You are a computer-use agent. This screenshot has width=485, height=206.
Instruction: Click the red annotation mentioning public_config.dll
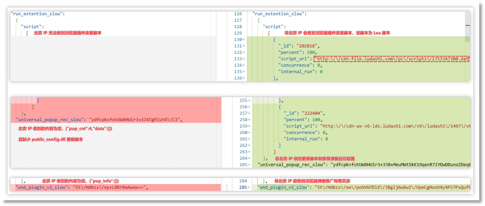51,139
